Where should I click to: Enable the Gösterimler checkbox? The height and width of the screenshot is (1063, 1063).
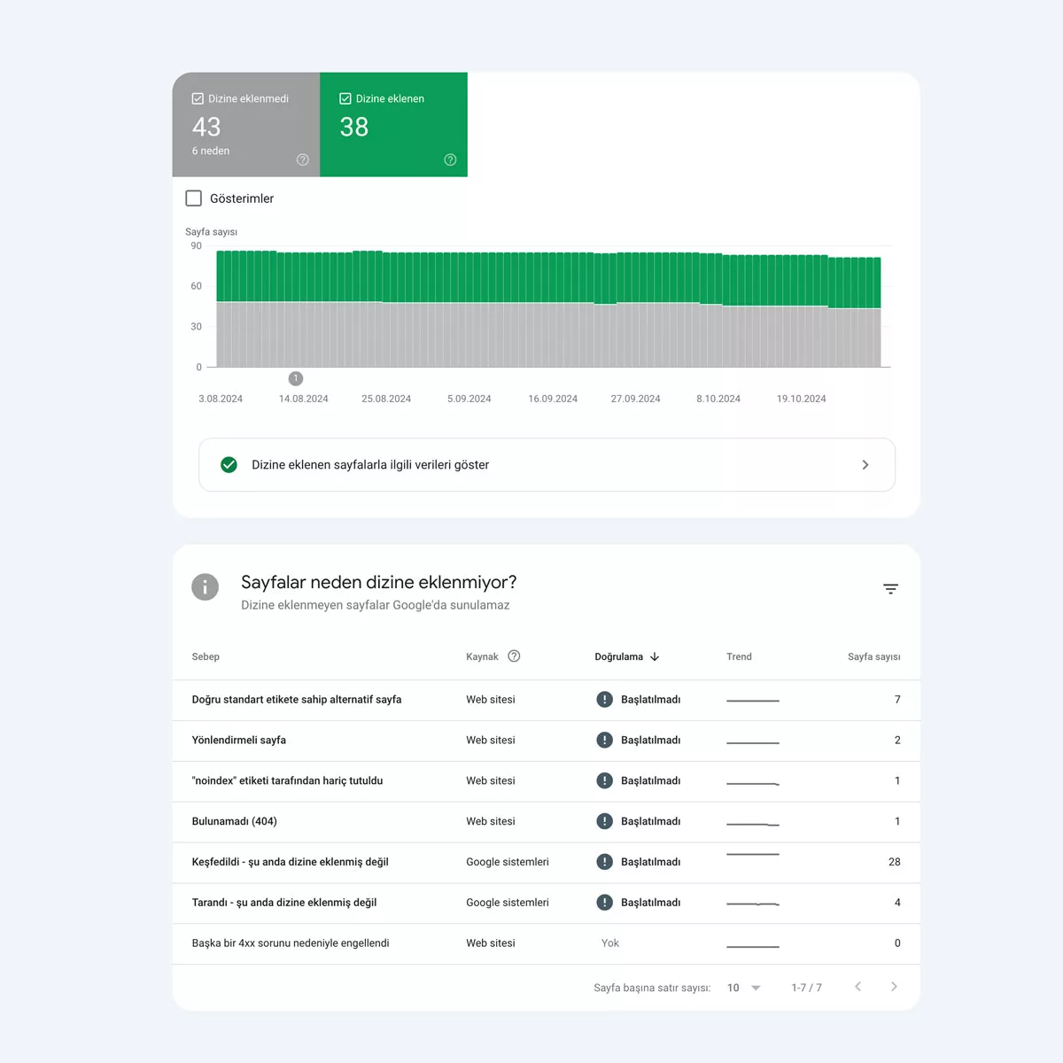[x=194, y=198]
